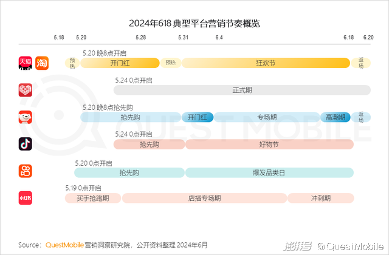Click the Kuaishou orange app icon

point(26,171)
